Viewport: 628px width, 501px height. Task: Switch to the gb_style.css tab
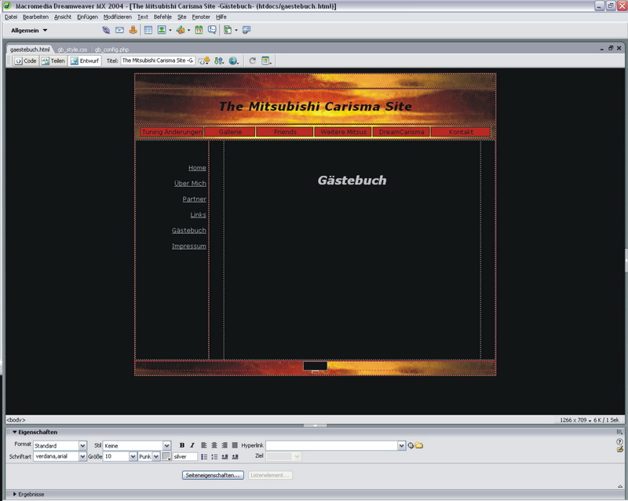pos(72,49)
